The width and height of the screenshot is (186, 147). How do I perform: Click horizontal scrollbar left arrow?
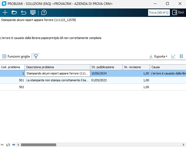click(x=18, y=145)
